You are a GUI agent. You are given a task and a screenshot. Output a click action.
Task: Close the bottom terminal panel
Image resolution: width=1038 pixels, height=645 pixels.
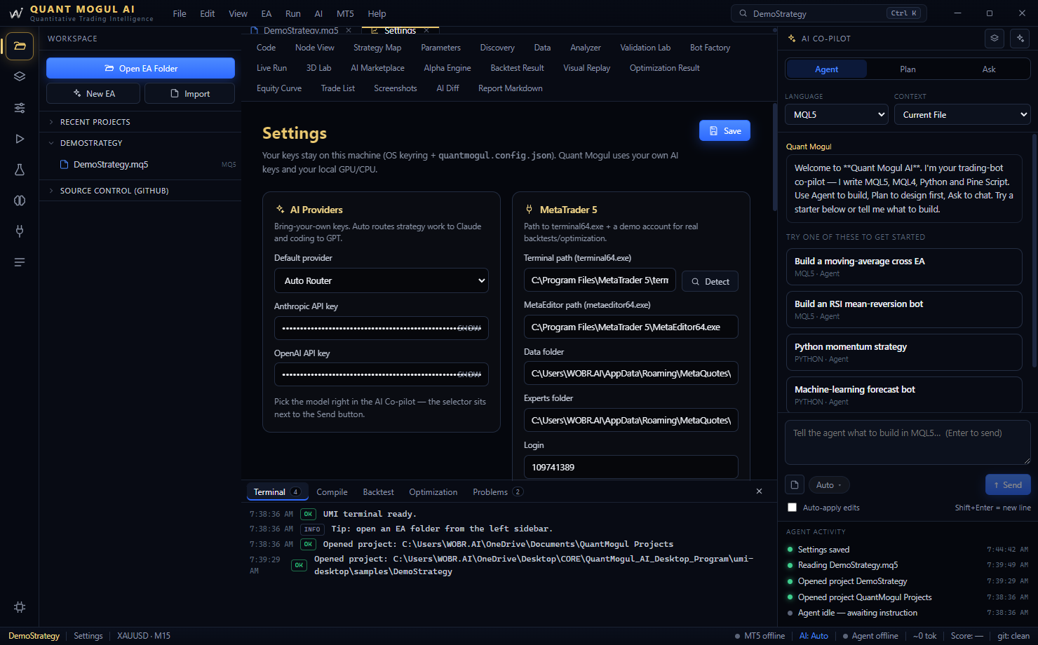[x=759, y=491]
